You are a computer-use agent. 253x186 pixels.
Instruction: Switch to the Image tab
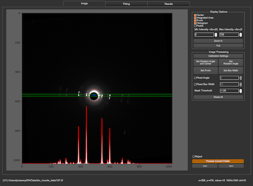pyautogui.click(x=84, y=3)
